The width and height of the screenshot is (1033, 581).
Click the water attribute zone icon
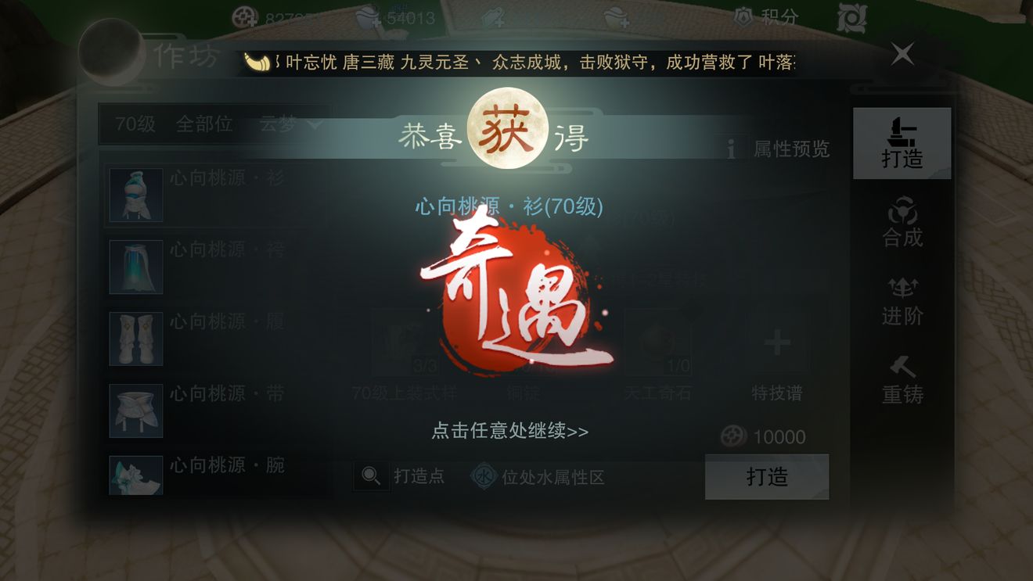coord(484,476)
